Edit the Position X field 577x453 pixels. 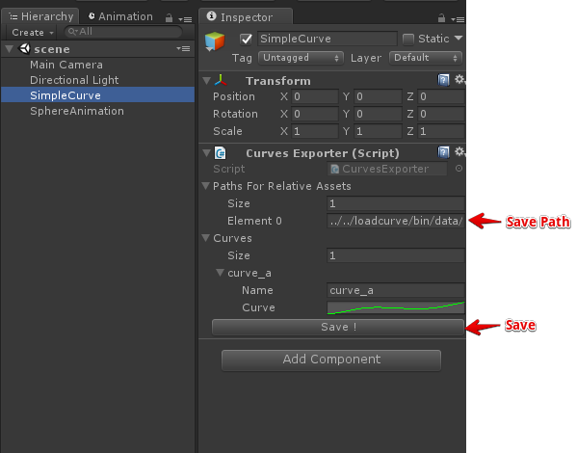click(x=315, y=96)
